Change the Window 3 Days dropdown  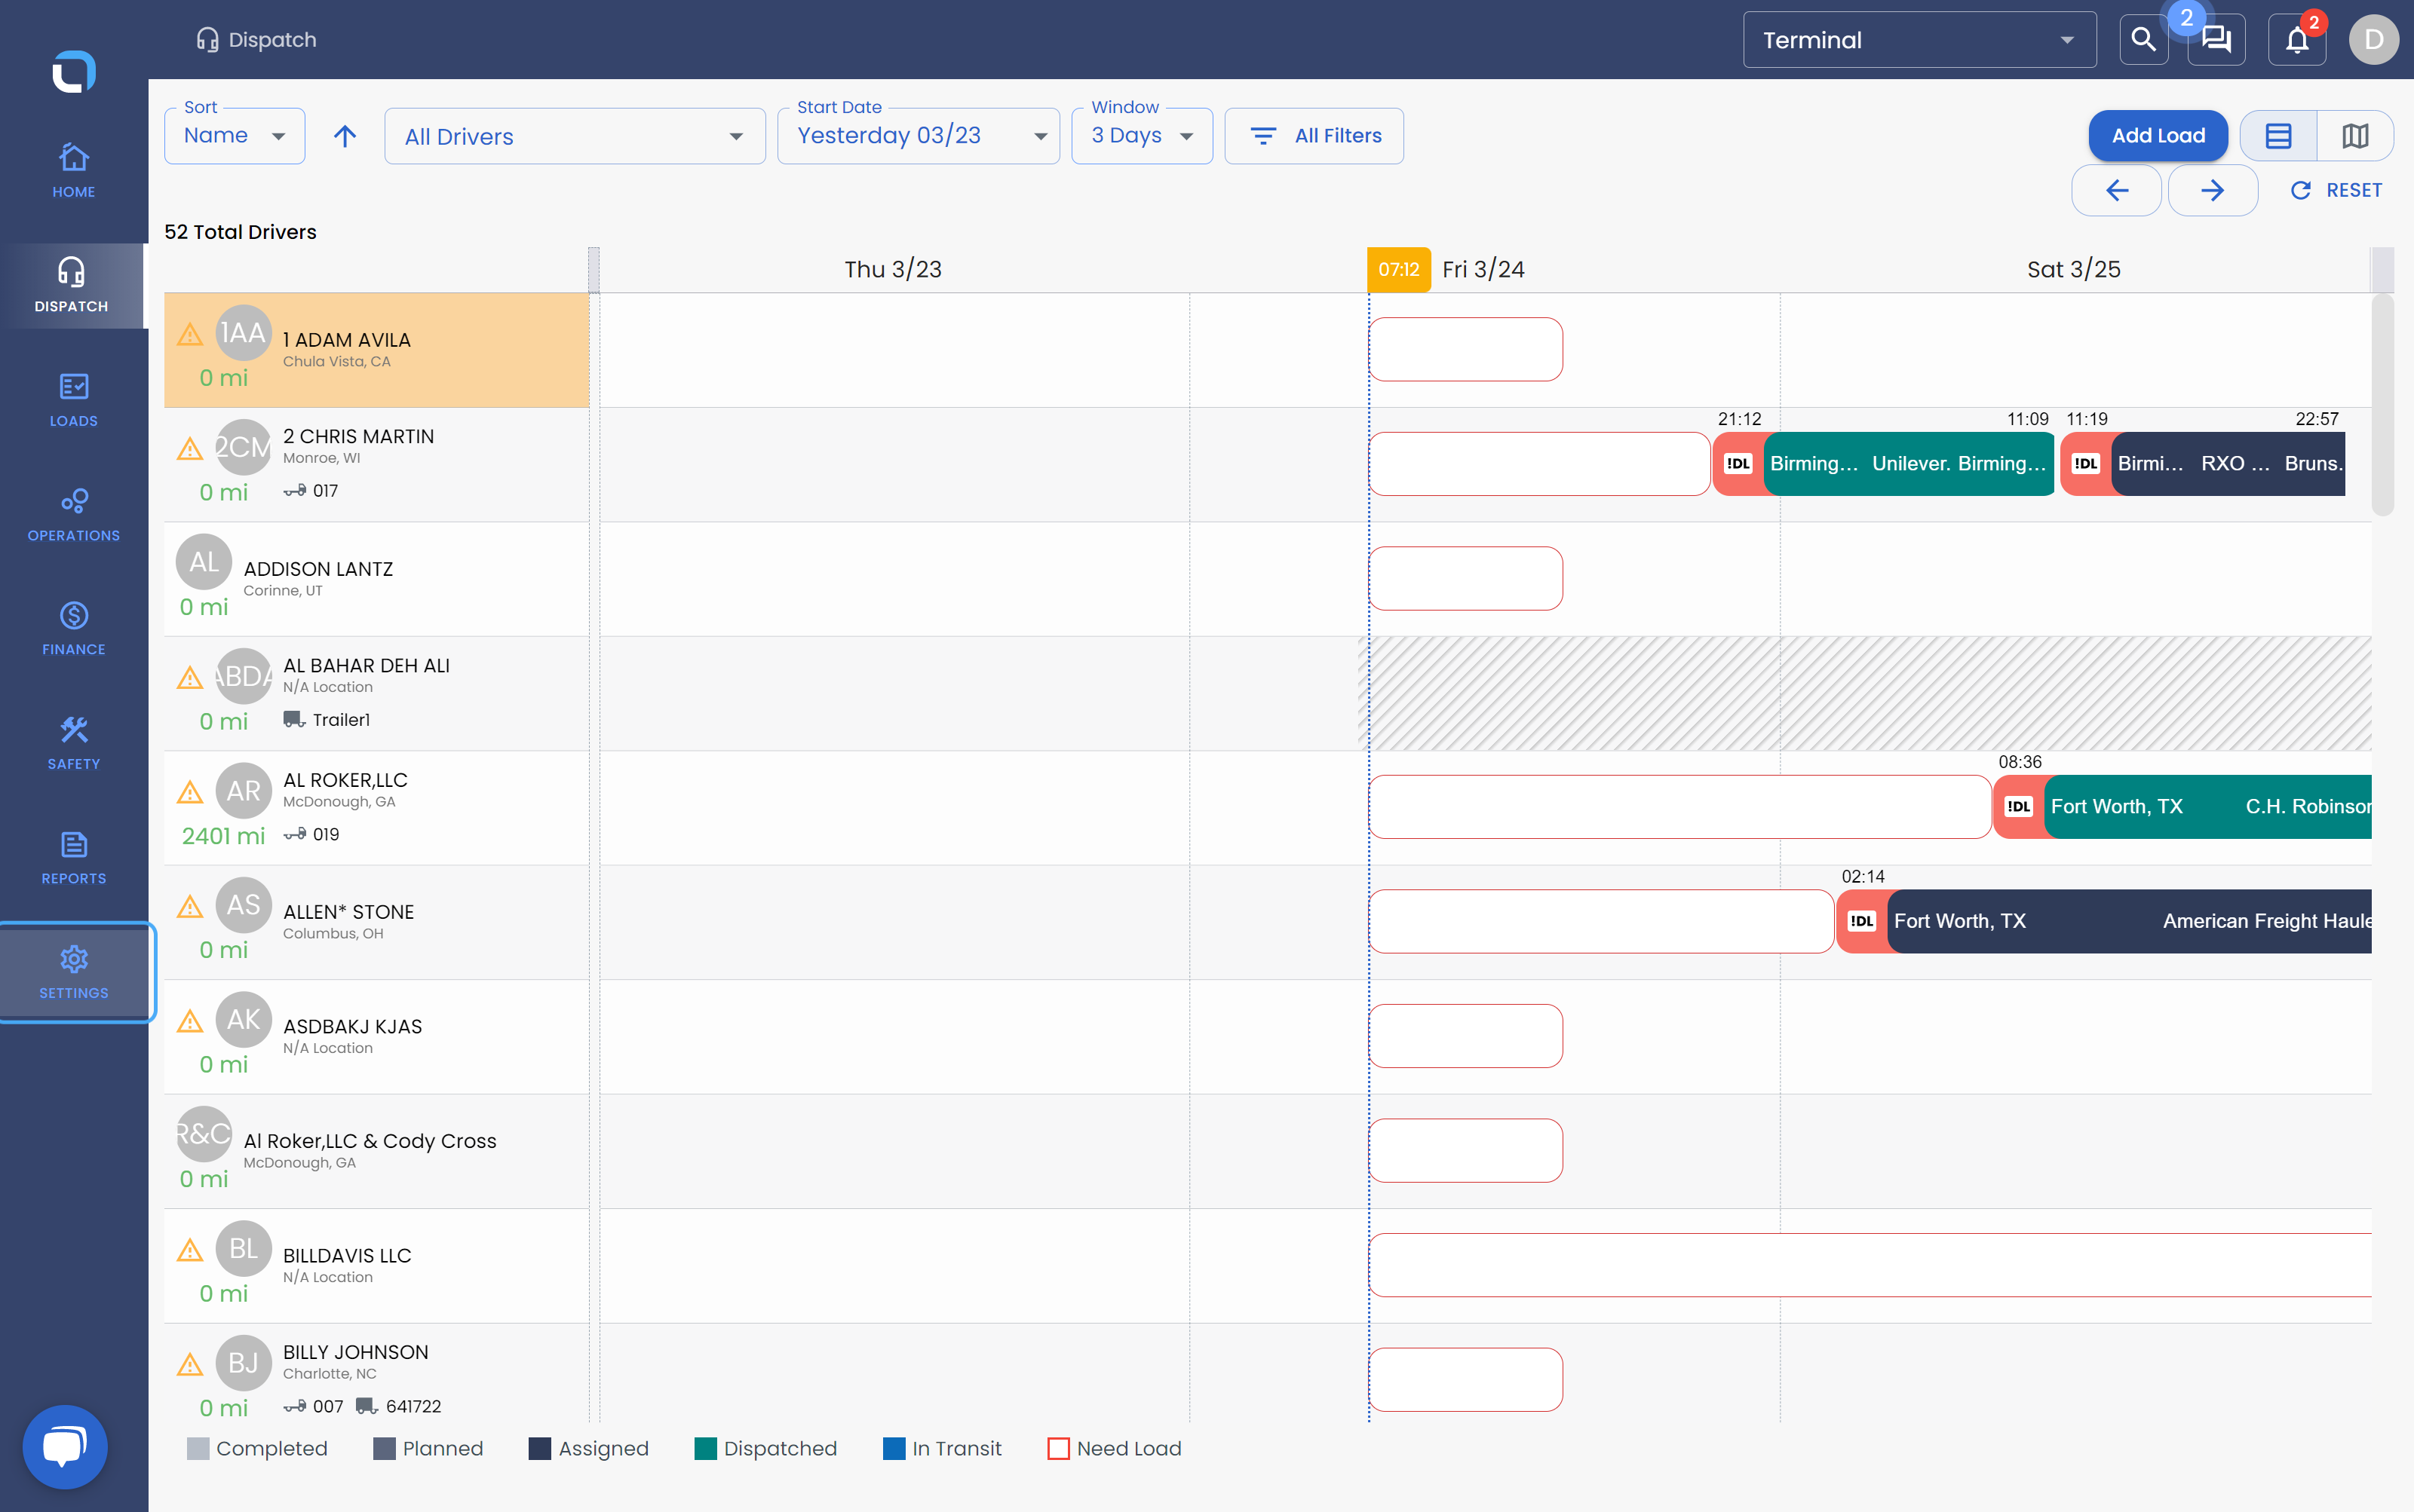pyautogui.click(x=1142, y=136)
